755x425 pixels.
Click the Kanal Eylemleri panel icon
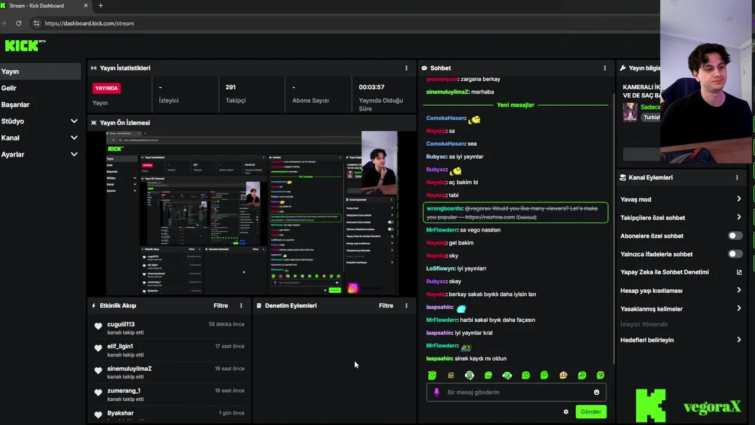coord(623,177)
